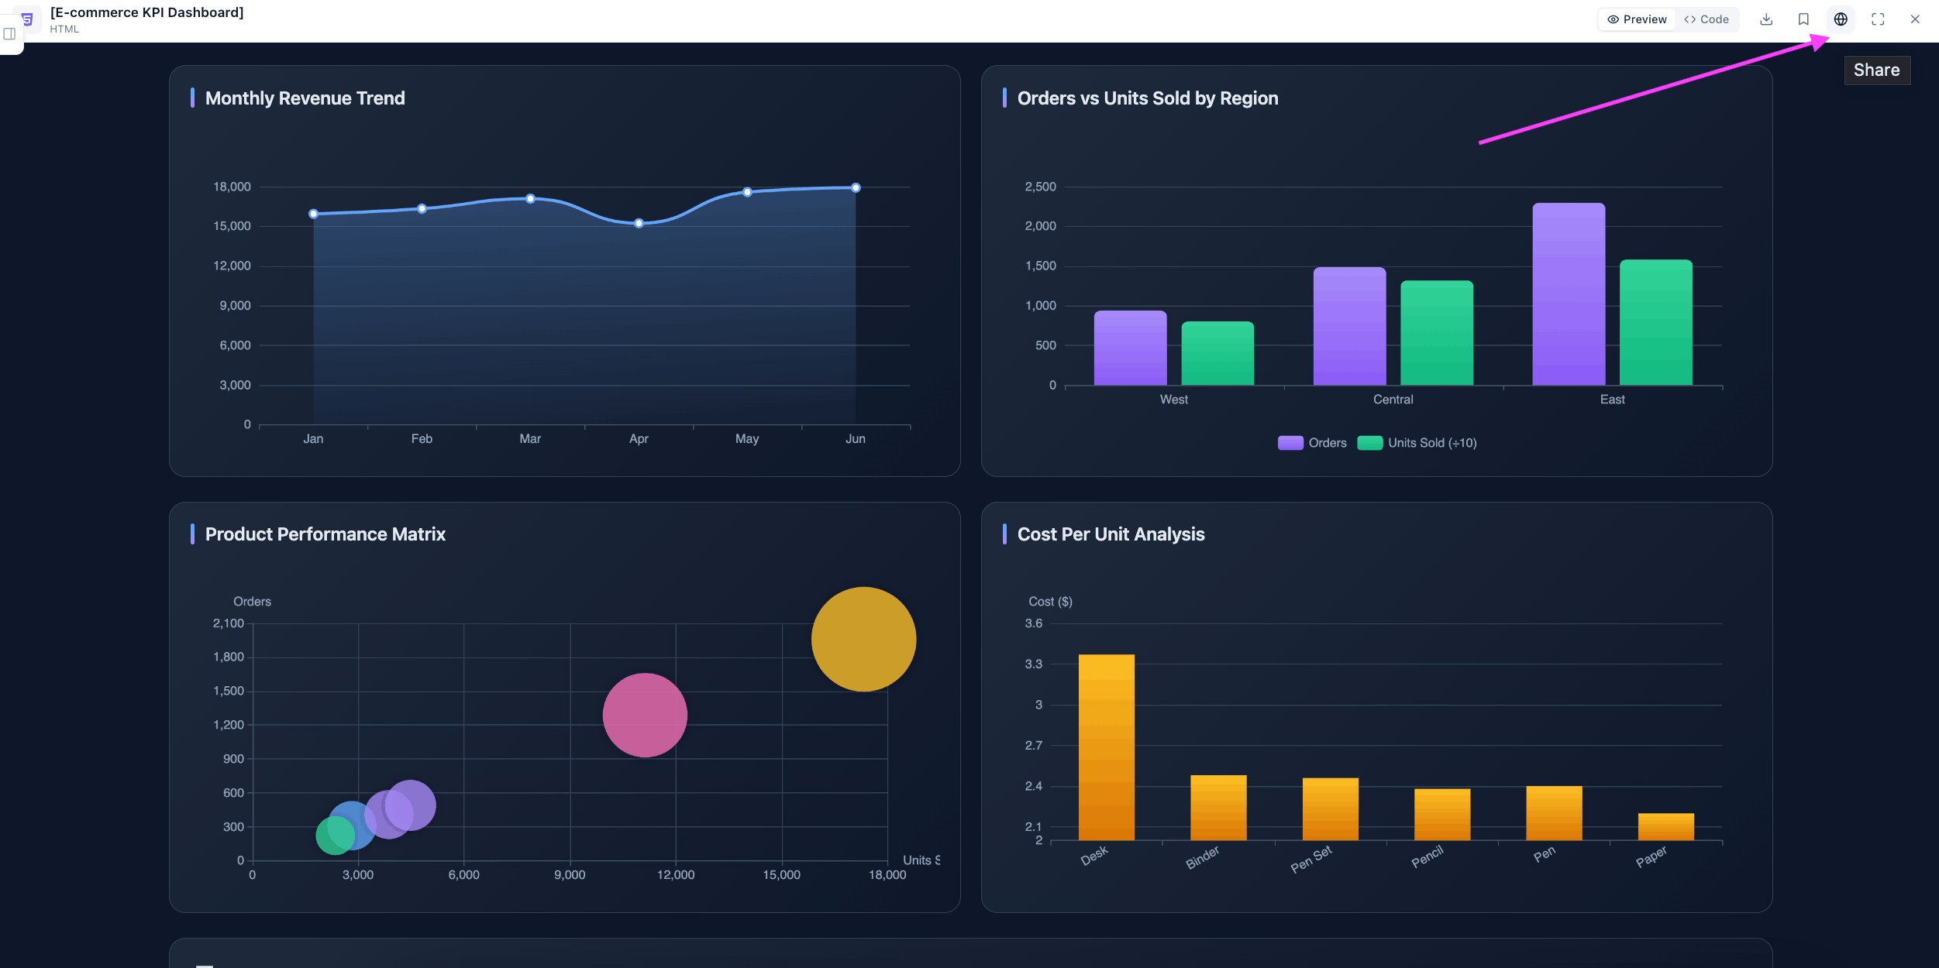Click the 'East' axis label
The width and height of the screenshot is (1939, 968).
(1612, 400)
